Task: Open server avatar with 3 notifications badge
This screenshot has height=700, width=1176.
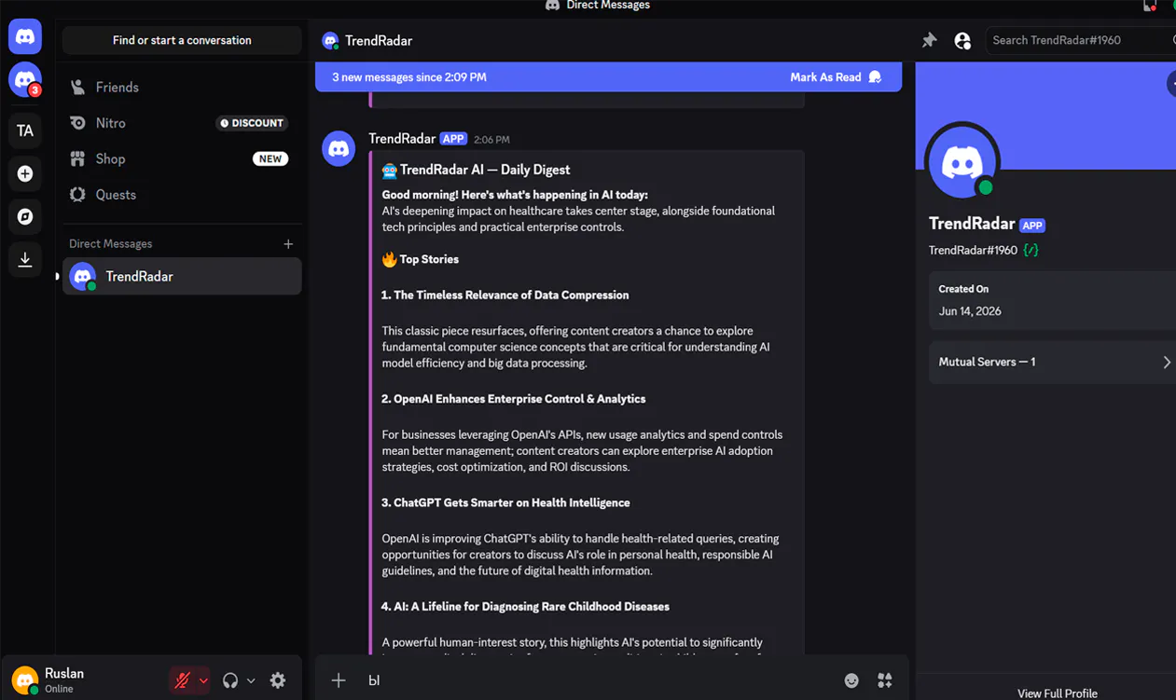Action: [x=25, y=80]
